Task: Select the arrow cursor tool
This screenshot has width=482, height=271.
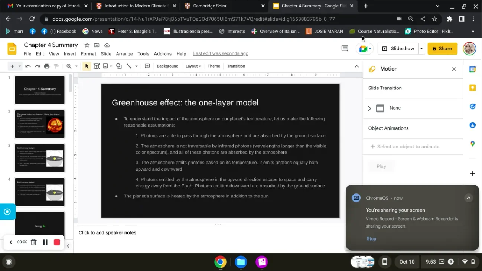Action: tap(87, 66)
